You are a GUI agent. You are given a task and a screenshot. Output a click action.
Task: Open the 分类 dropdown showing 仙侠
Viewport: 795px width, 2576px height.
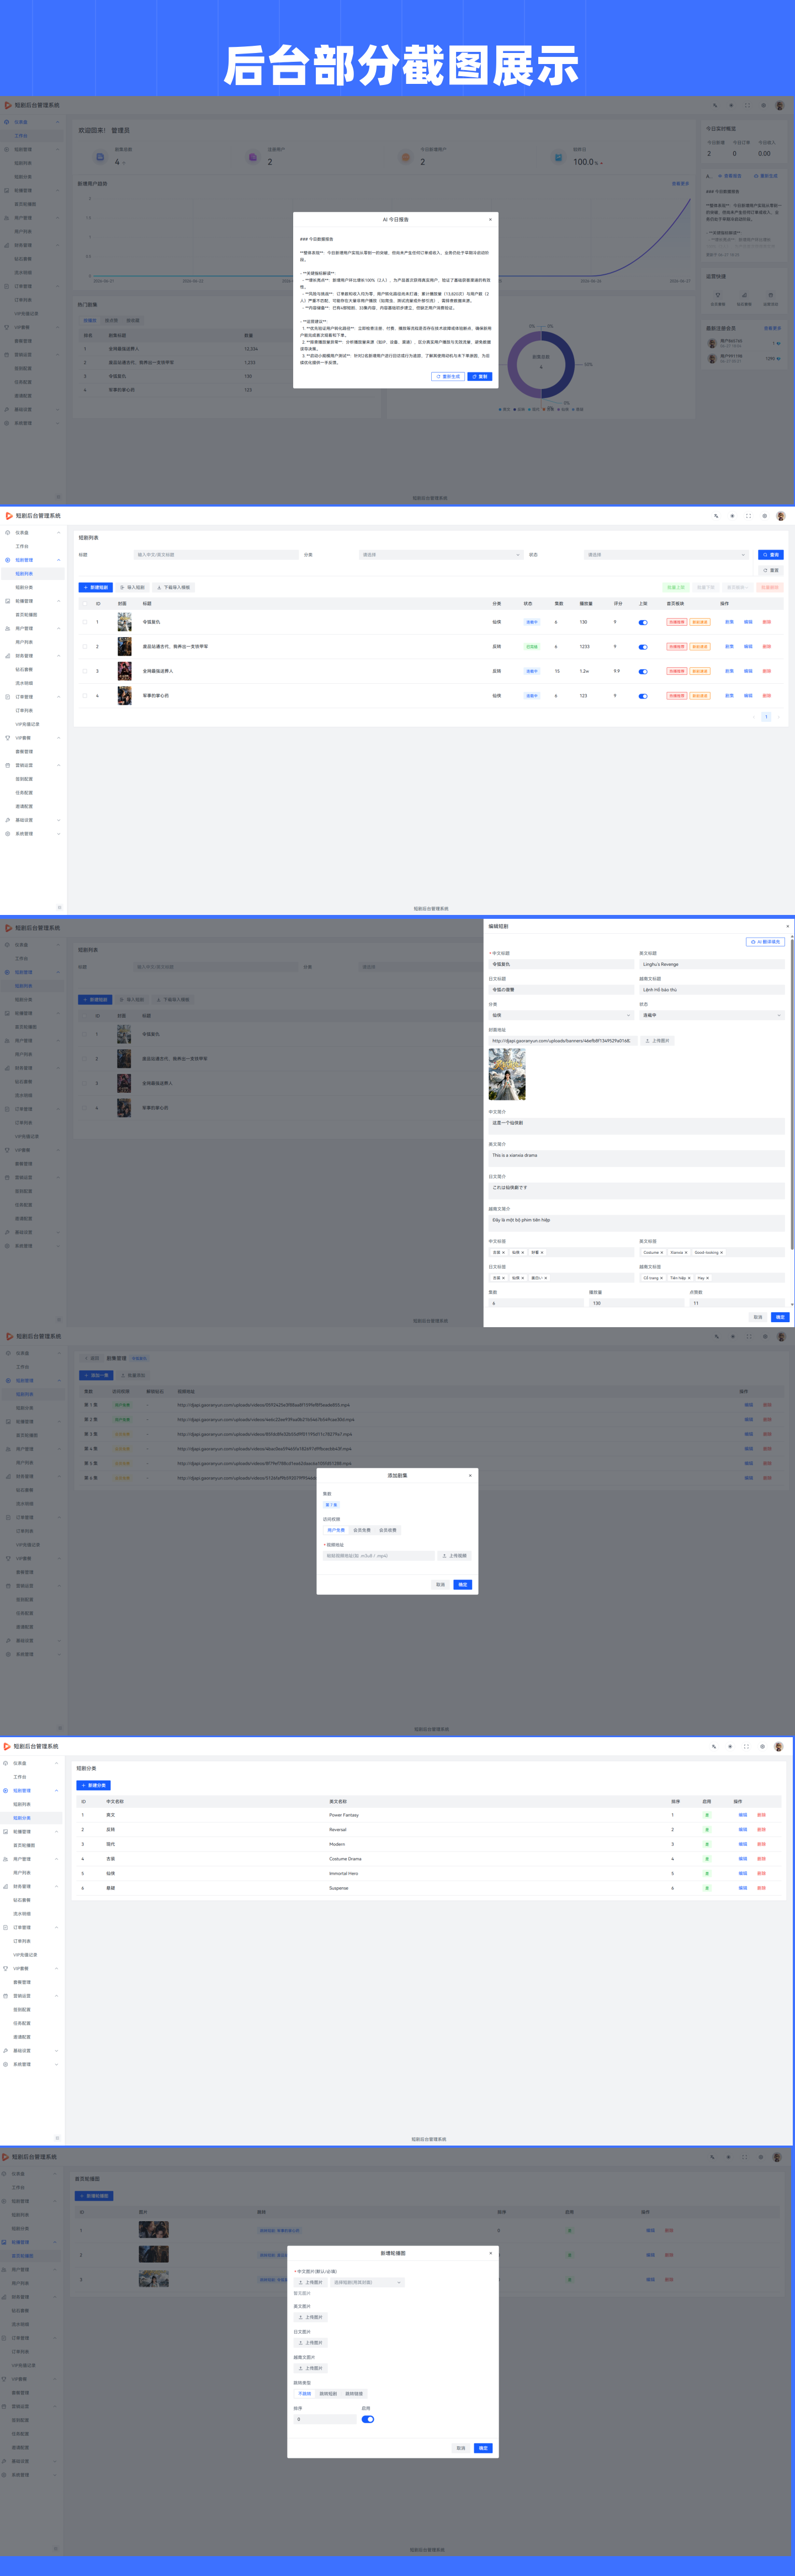click(561, 1015)
